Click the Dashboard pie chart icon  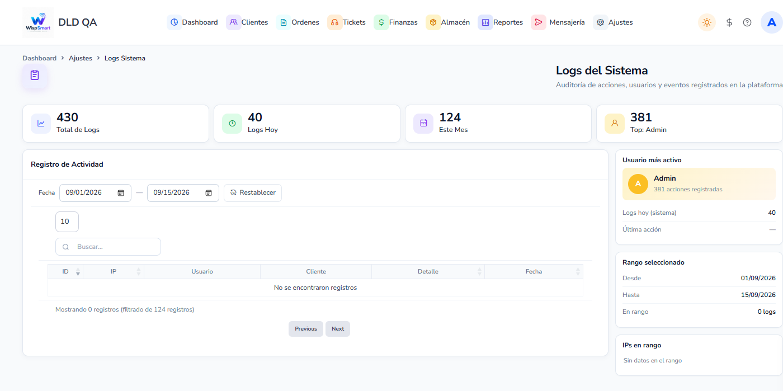(174, 22)
